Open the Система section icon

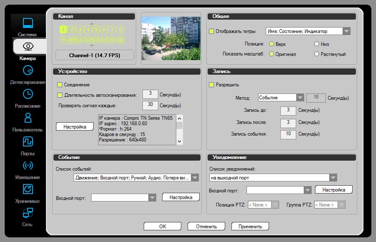click(28, 23)
